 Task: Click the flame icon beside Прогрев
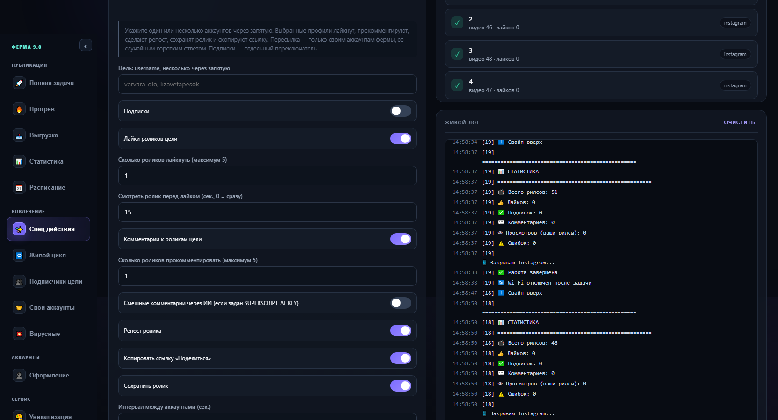(19, 109)
